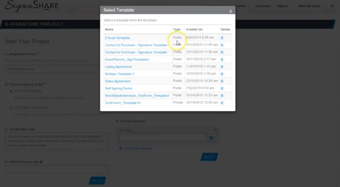This screenshot has height=187, width=340.
Task: Close the Select Template dialog
Action: pos(230,11)
